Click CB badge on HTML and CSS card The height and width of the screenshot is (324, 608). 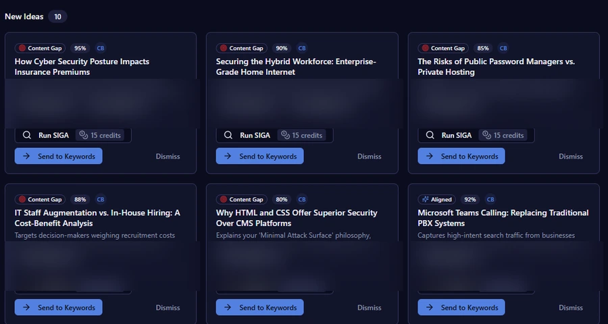coord(302,199)
